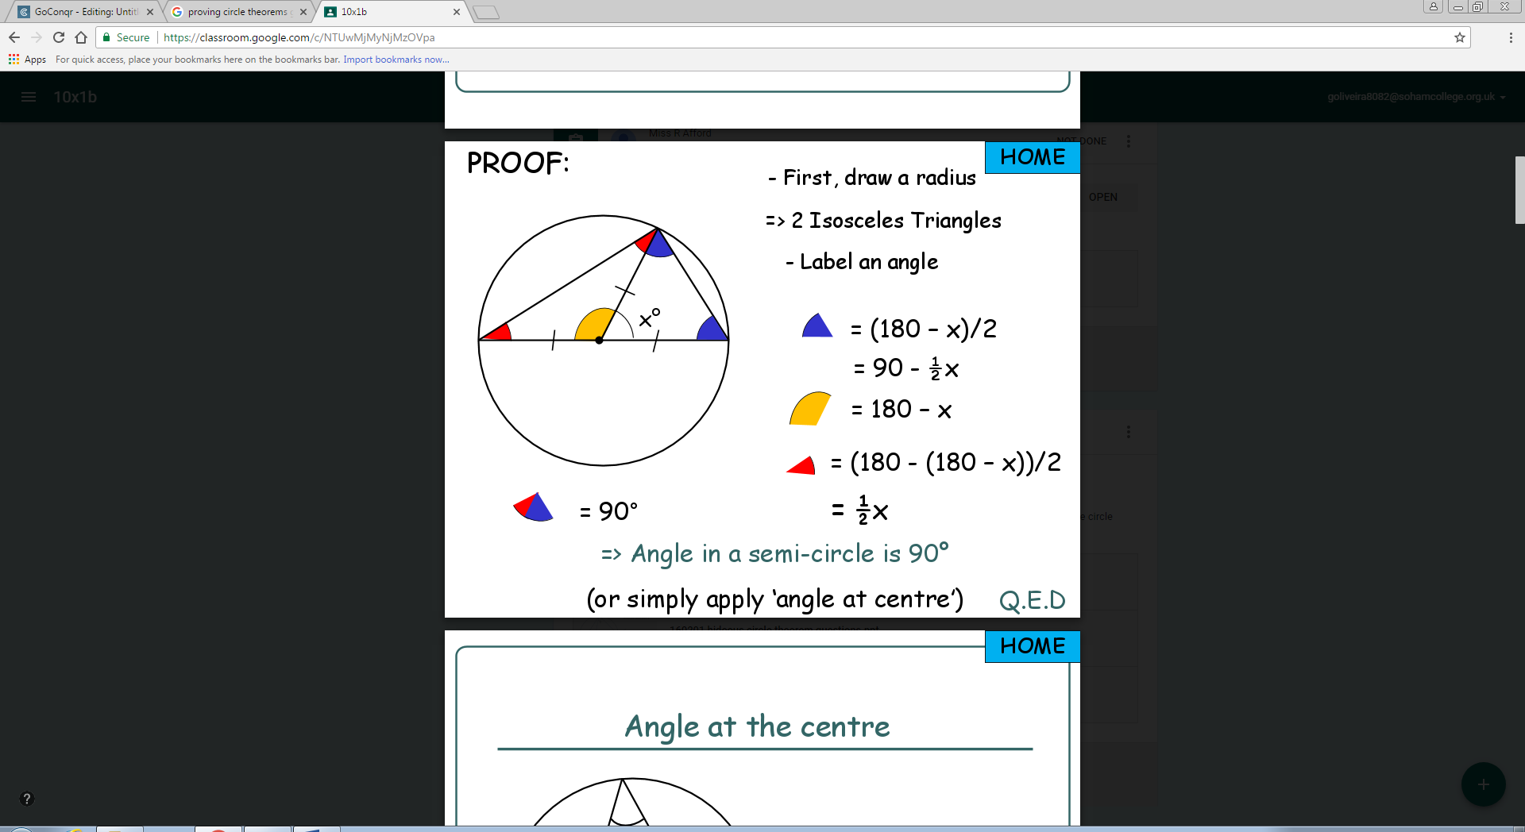Viewport: 1525px width, 832px height.
Task: Click the browser forward arrow
Action: tap(37, 37)
